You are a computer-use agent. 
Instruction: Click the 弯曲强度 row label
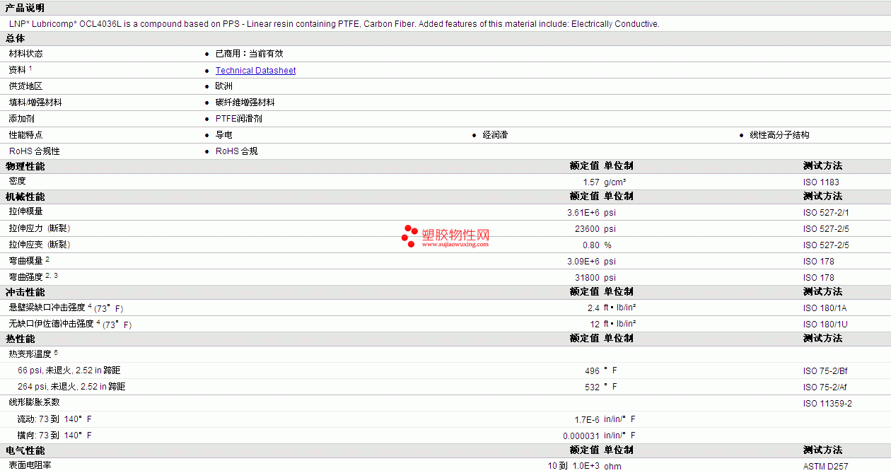(x=26, y=277)
